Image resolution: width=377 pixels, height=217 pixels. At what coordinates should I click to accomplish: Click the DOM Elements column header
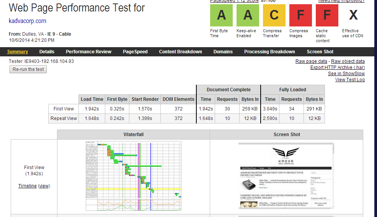click(x=178, y=99)
